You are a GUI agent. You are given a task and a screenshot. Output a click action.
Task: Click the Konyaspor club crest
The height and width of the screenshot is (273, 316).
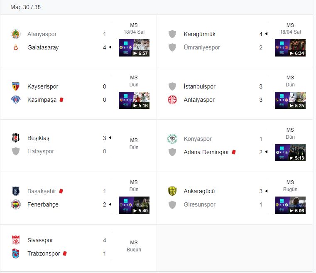pyautogui.click(x=172, y=139)
